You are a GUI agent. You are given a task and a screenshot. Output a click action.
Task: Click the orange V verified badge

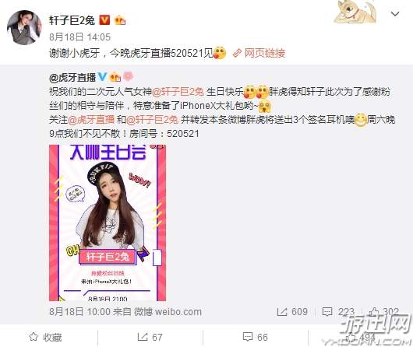(104, 20)
